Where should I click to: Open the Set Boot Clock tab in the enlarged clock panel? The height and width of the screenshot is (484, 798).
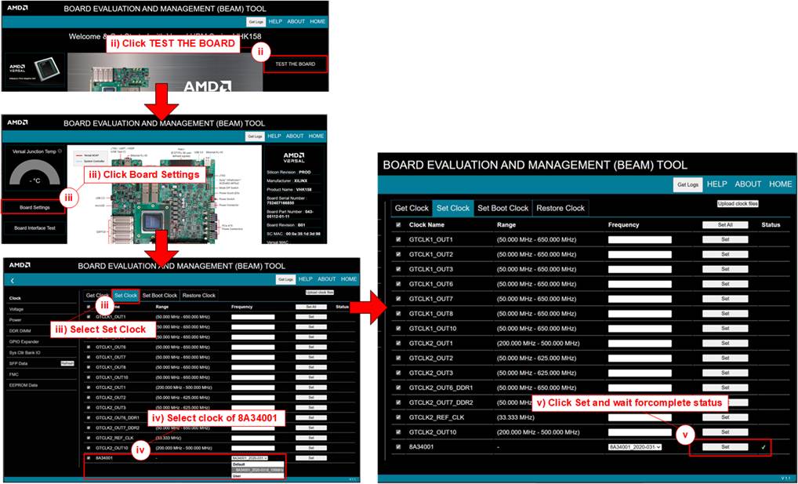point(502,208)
